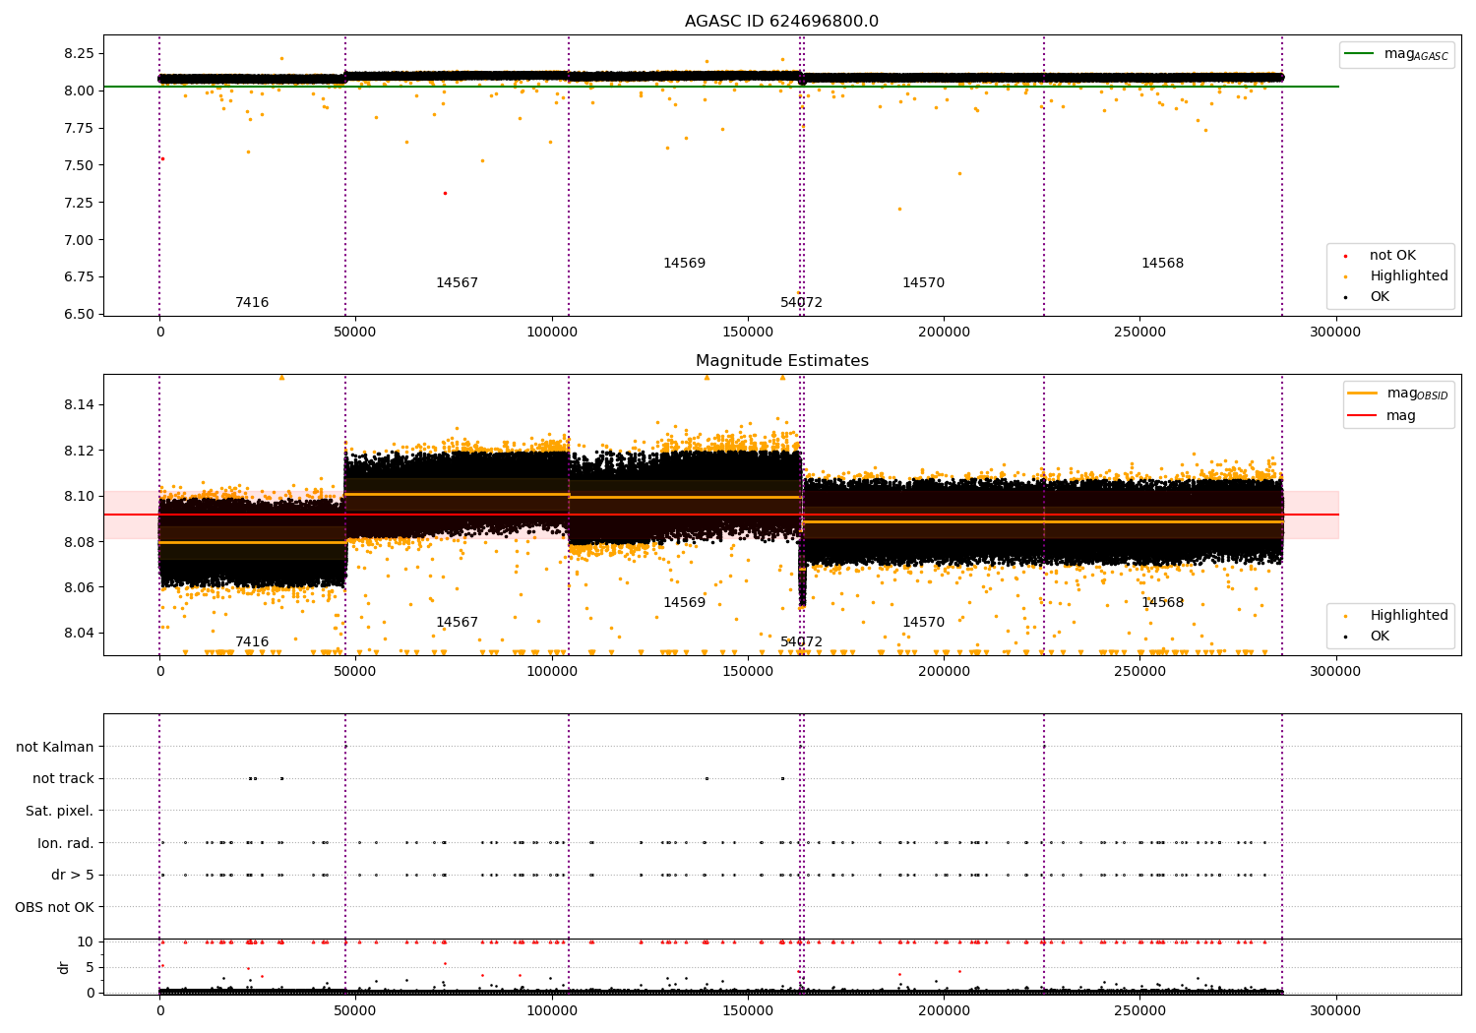Click OBSID label 14569 in Magnitude Estimates plot

[x=684, y=603]
